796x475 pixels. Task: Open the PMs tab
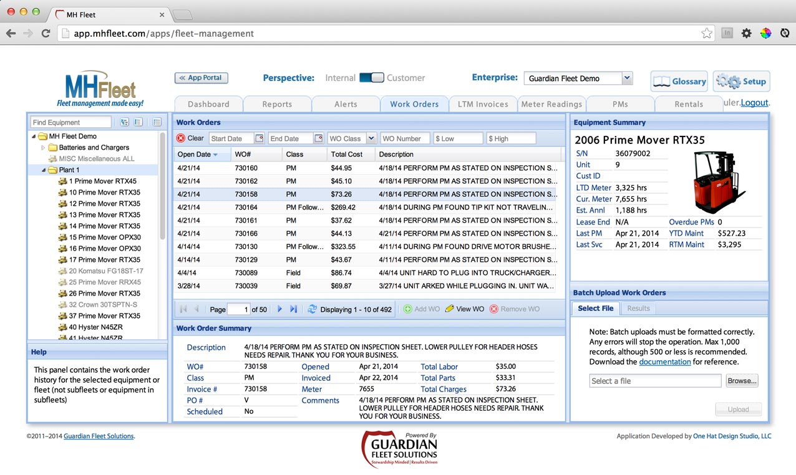coord(620,104)
